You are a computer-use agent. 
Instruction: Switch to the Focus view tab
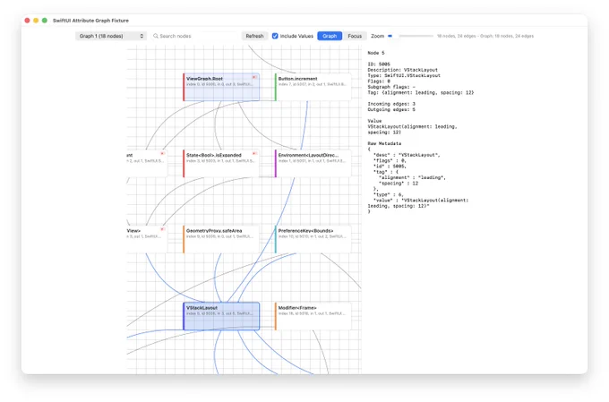pos(355,36)
